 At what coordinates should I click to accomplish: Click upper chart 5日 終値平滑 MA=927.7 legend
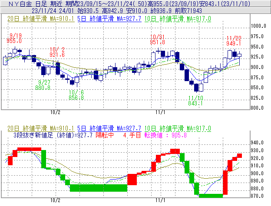109,19
